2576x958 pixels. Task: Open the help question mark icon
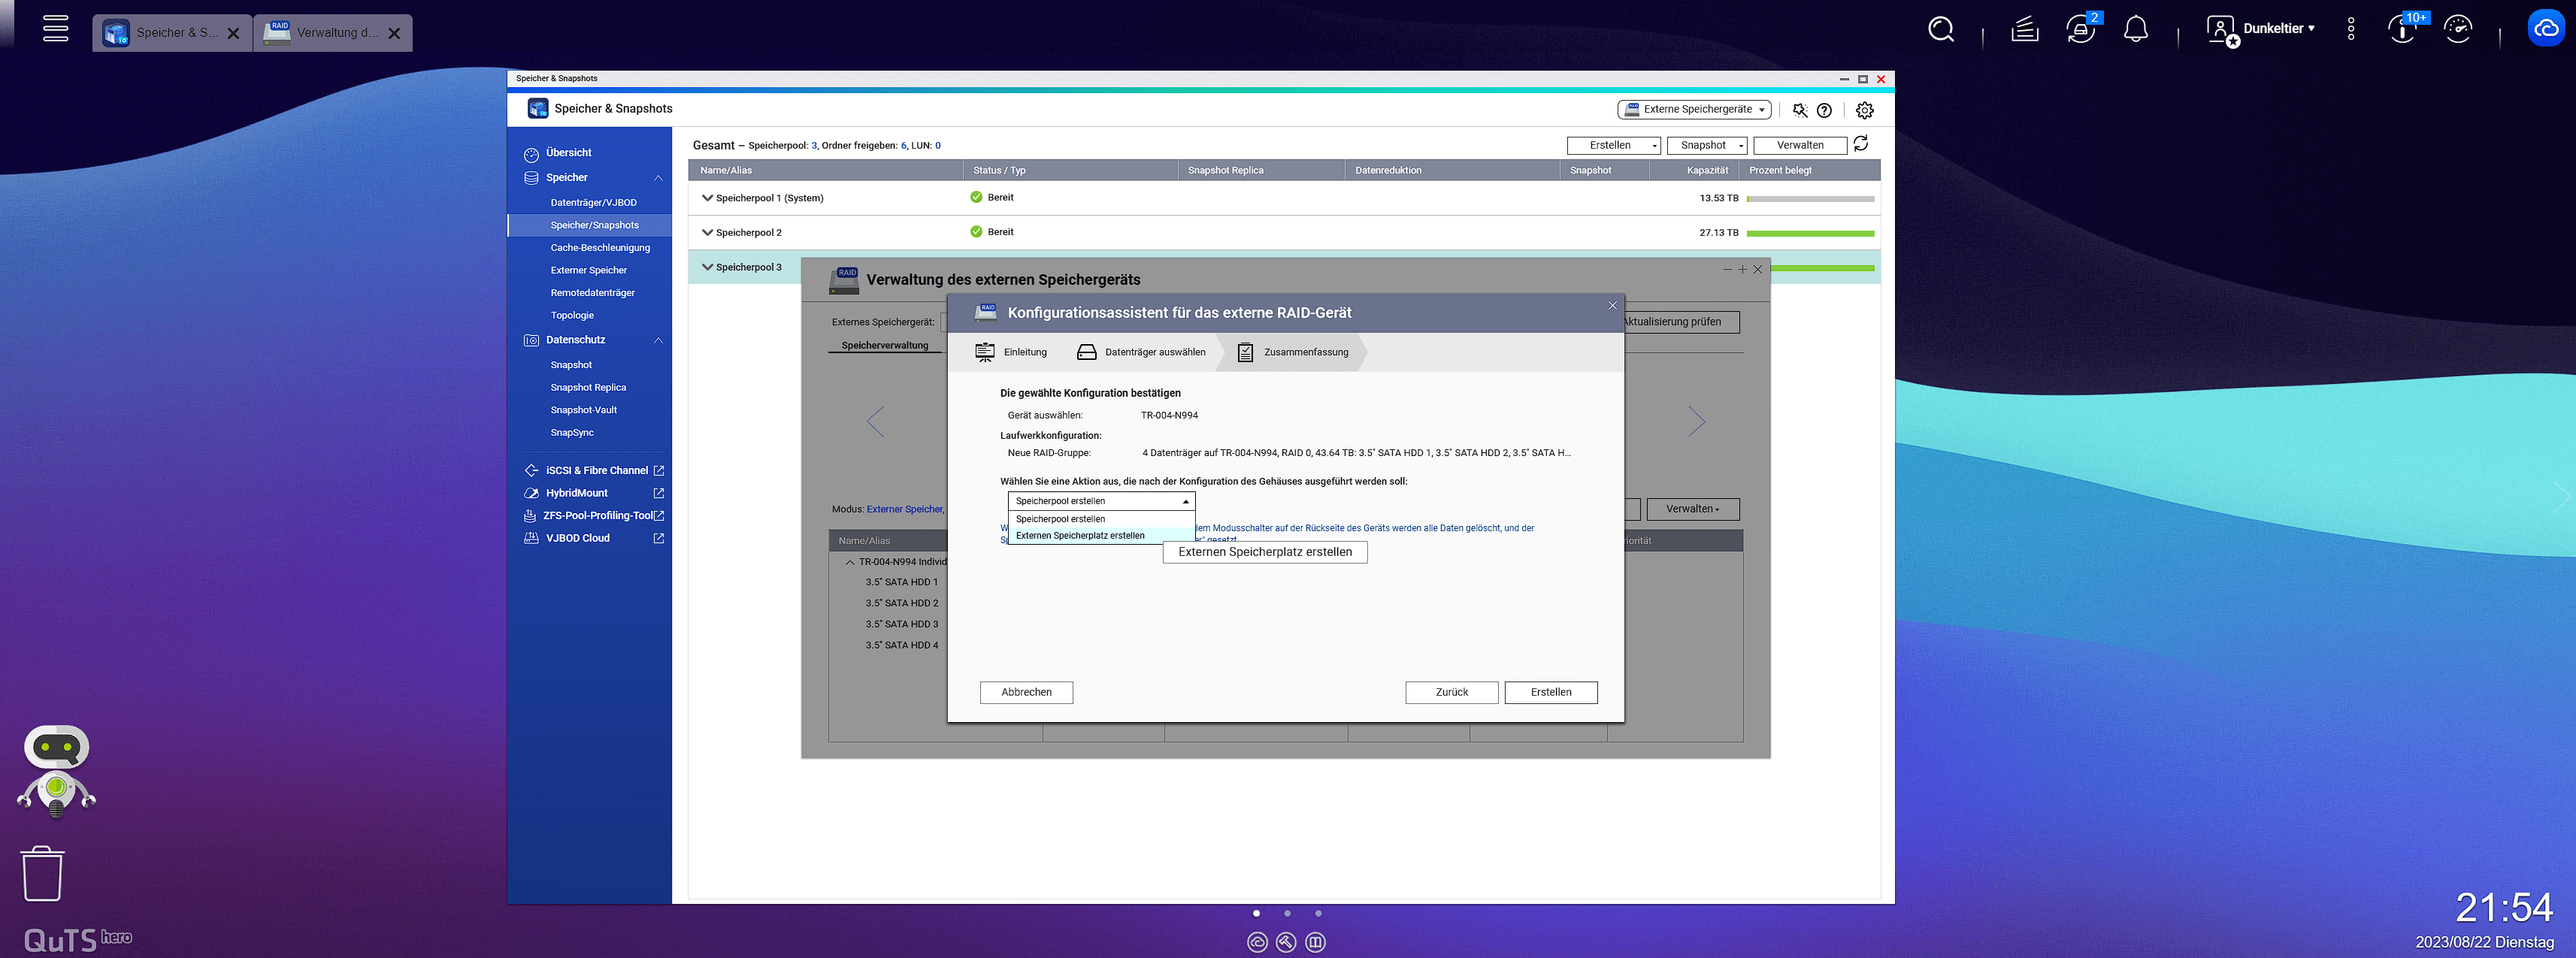pyautogui.click(x=1825, y=110)
